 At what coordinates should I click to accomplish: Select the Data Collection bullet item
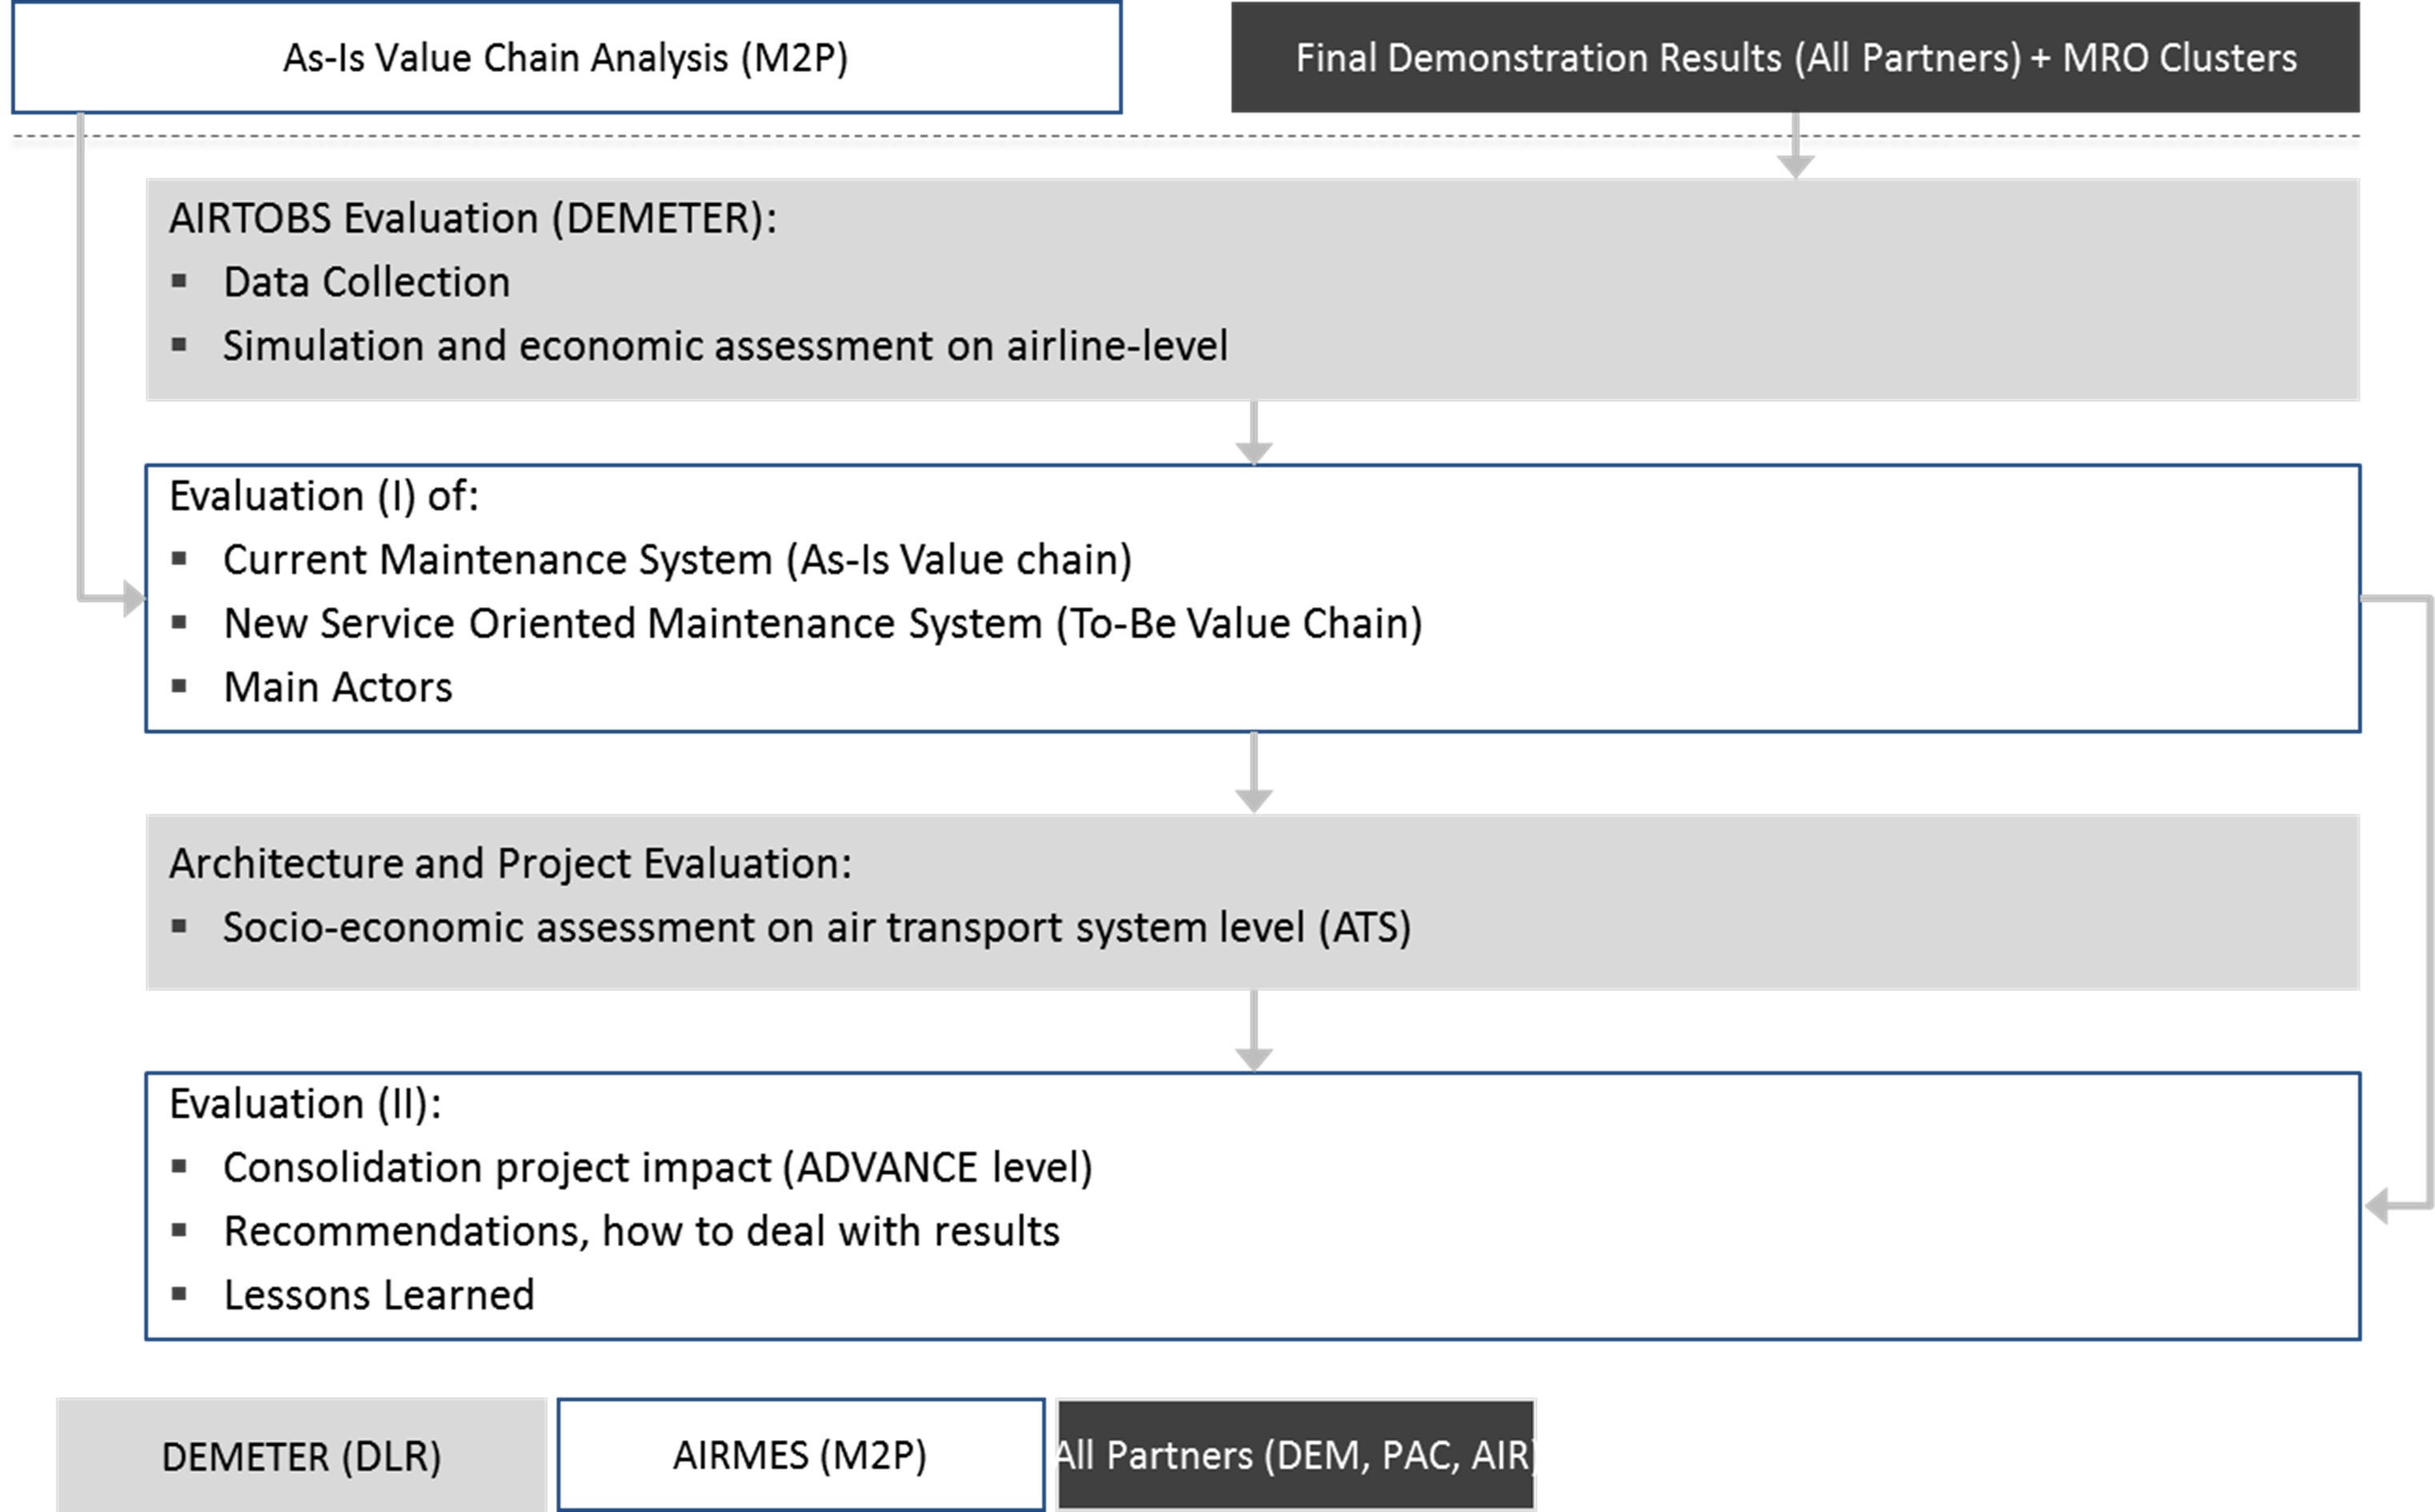[366, 283]
